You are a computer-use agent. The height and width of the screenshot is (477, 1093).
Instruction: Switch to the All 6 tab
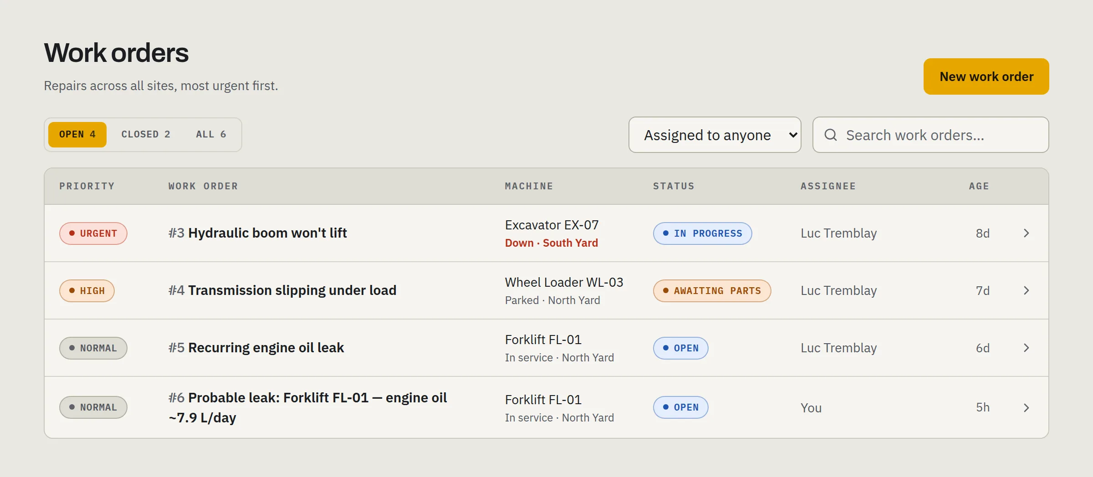pyautogui.click(x=211, y=135)
